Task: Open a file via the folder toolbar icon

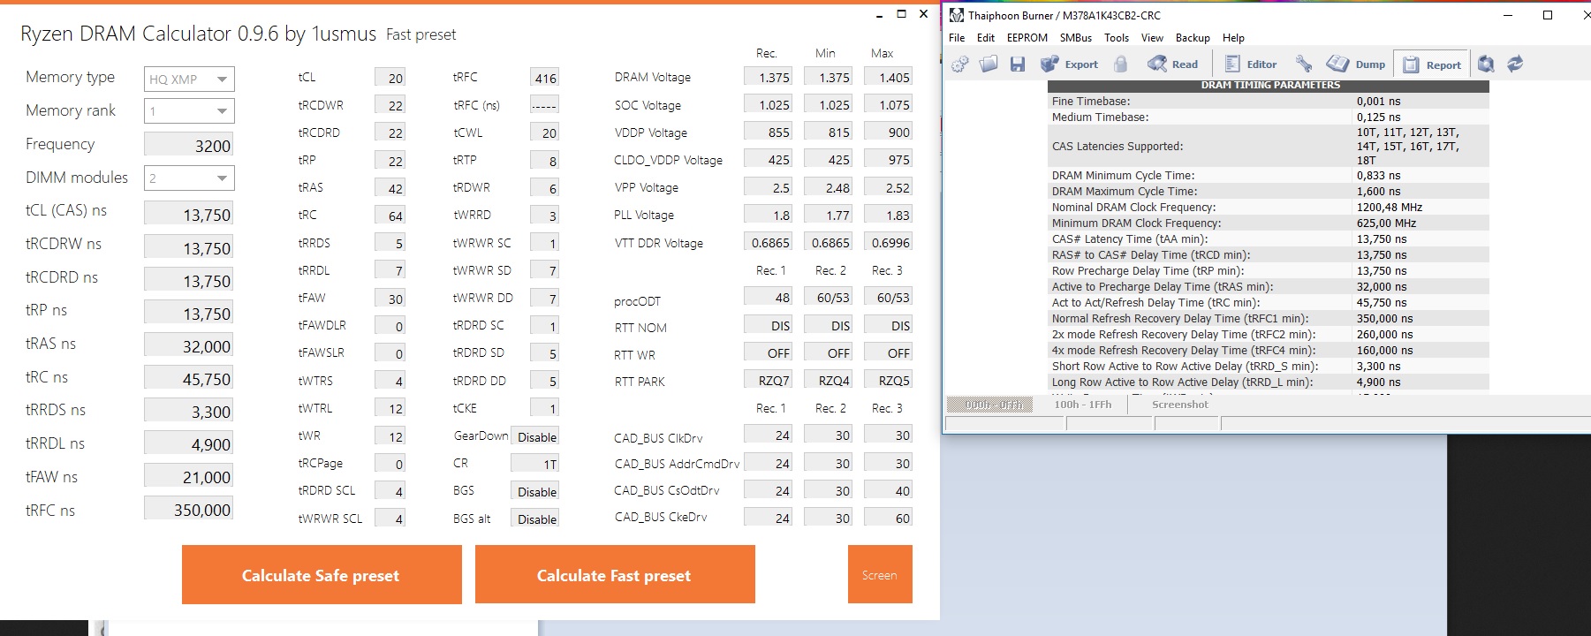Action: (x=989, y=64)
